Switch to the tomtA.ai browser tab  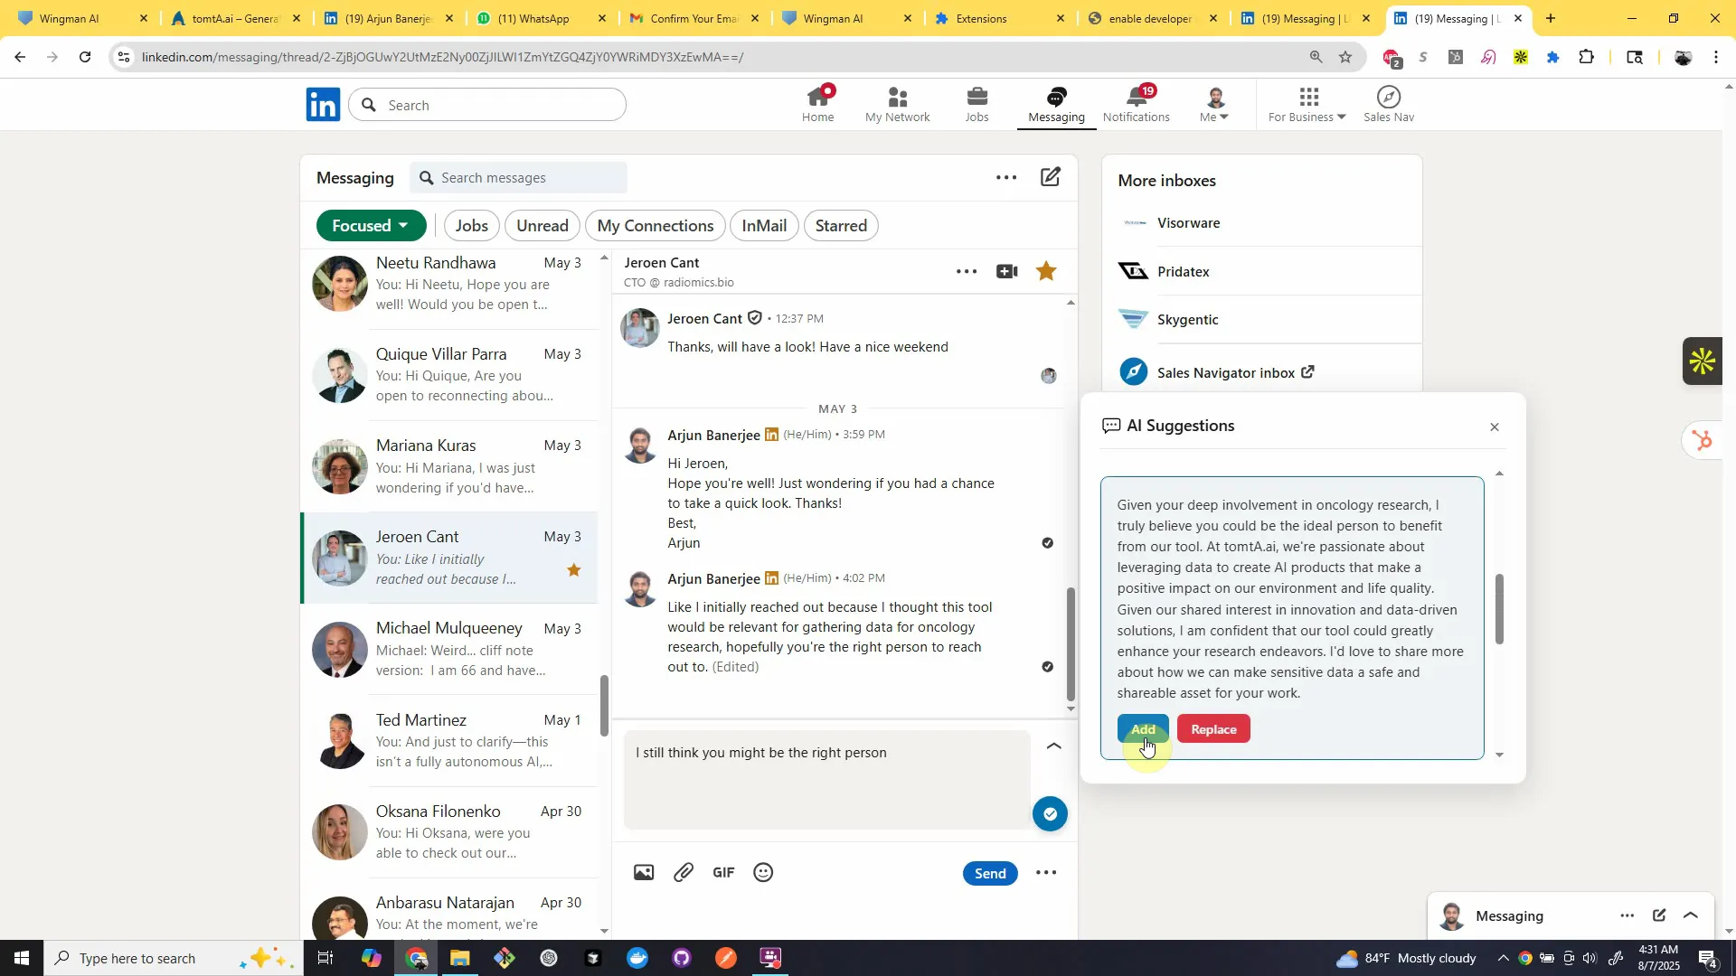(235, 18)
